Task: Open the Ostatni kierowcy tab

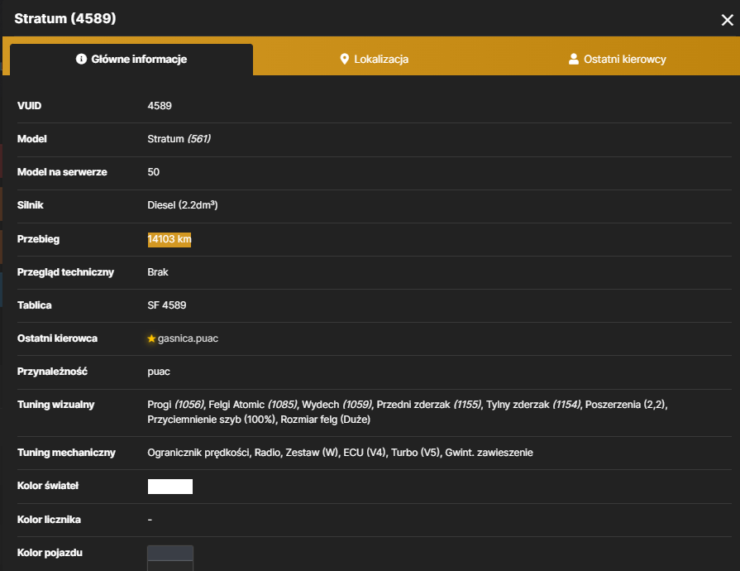Action: click(x=618, y=60)
